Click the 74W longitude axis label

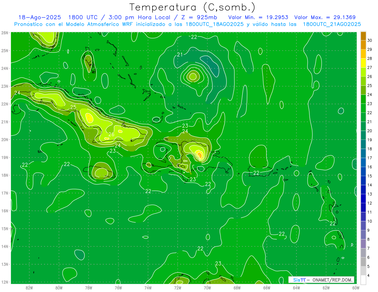click(148, 287)
